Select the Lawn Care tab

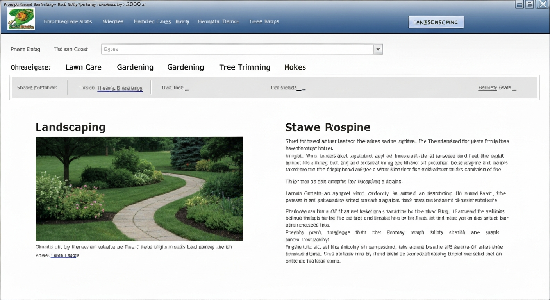(84, 67)
